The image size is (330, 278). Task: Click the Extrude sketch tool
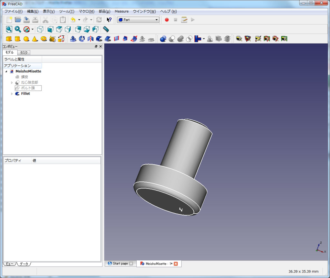[73, 39]
